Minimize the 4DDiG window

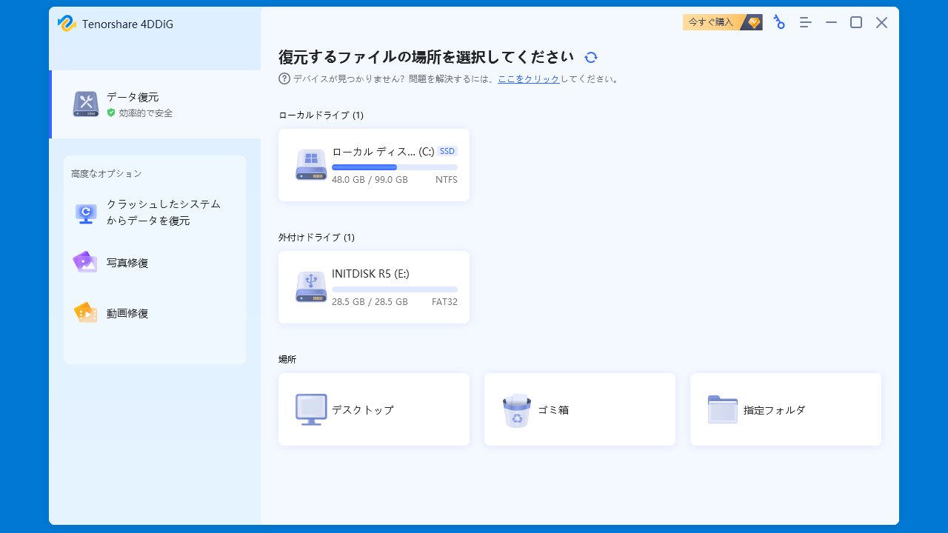pos(831,23)
